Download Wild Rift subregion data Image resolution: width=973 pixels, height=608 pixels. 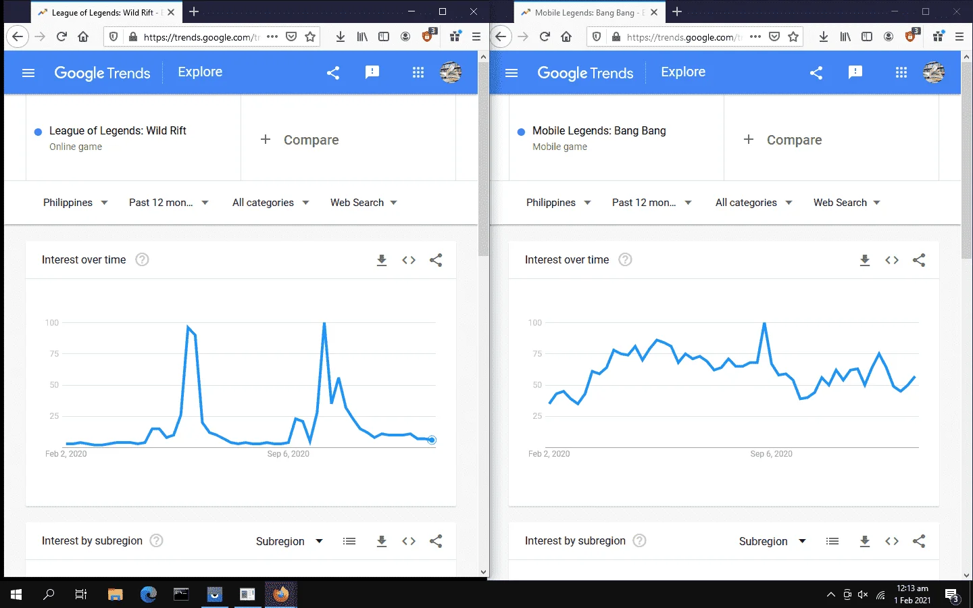[x=382, y=541]
